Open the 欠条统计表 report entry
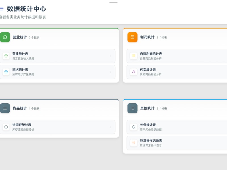 coord(176,127)
